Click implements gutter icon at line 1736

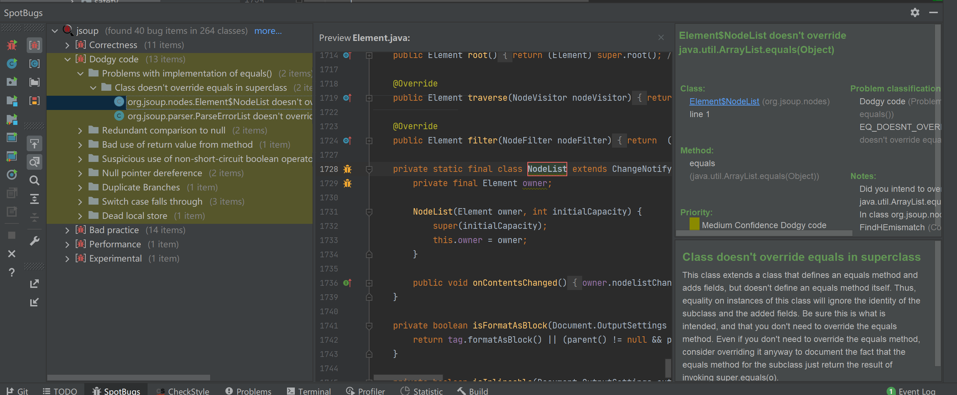pos(347,283)
